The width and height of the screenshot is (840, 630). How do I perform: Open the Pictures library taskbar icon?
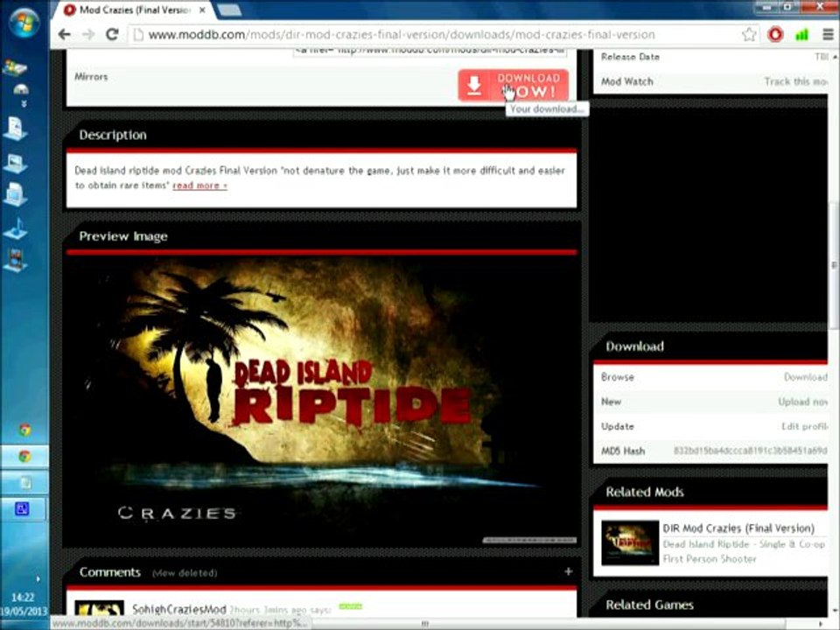(15, 163)
